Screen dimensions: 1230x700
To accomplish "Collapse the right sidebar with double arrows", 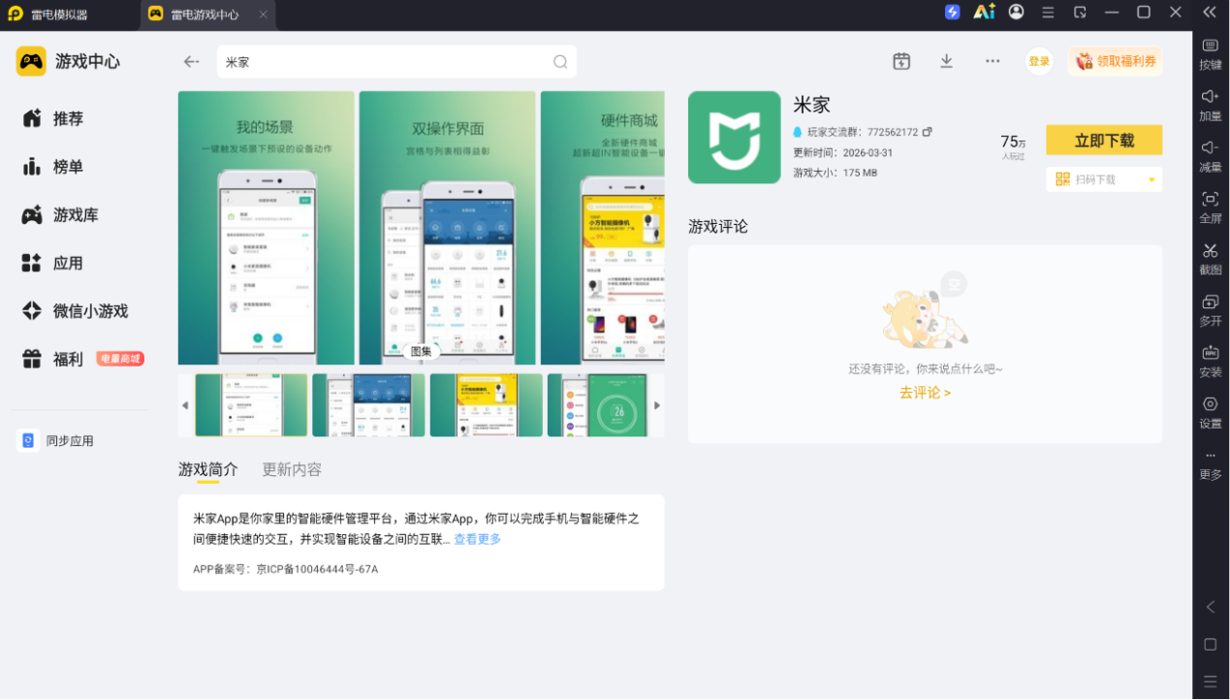I will tap(1210, 12).
